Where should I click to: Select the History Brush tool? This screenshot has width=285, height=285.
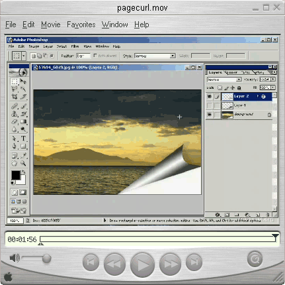23,114
